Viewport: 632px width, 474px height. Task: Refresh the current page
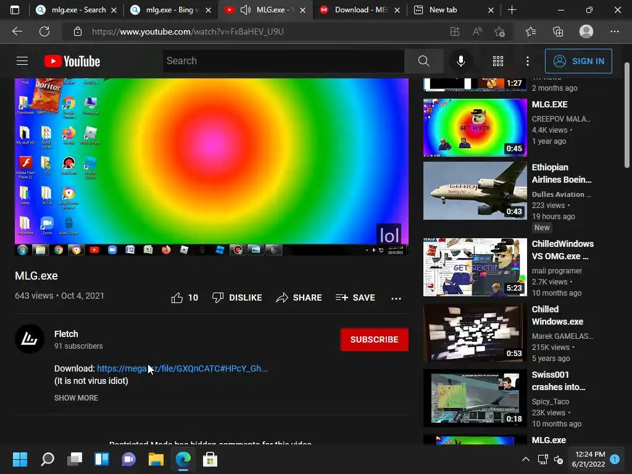click(x=44, y=31)
